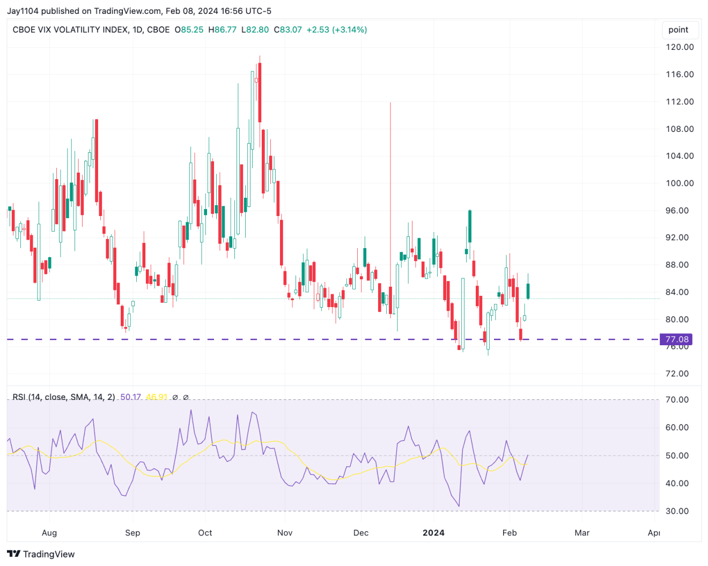Click the yellow RSI SMA value 46.91
This screenshot has width=708, height=566.
pyautogui.click(x=157, y=397)
